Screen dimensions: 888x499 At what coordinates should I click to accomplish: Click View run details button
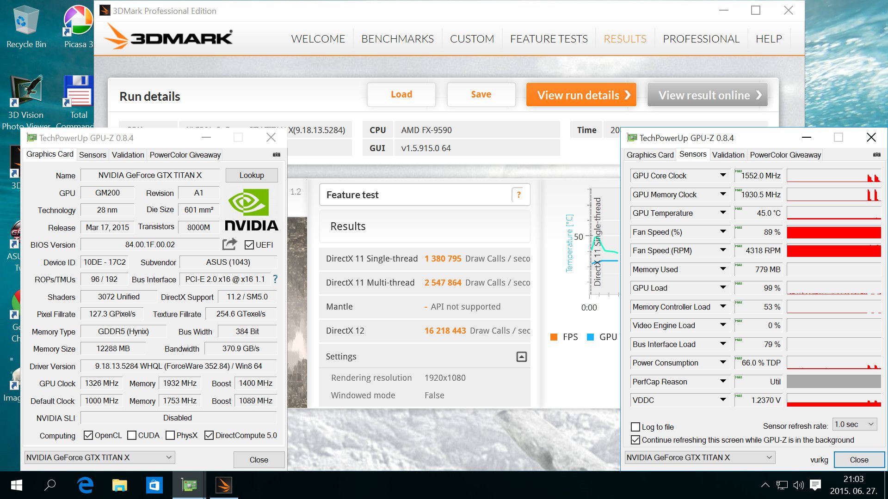tap(581, 95)
